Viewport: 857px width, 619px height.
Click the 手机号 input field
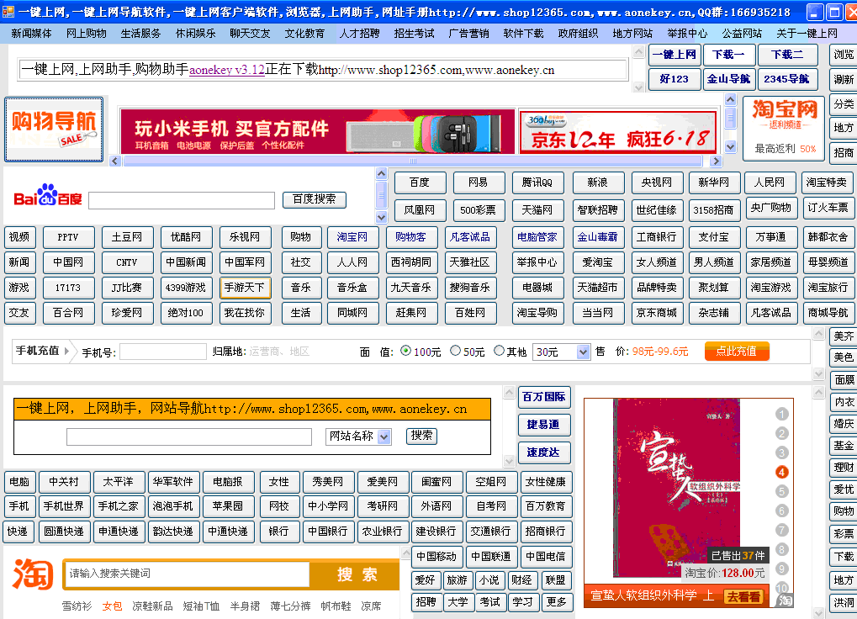(x=162, y=352)
